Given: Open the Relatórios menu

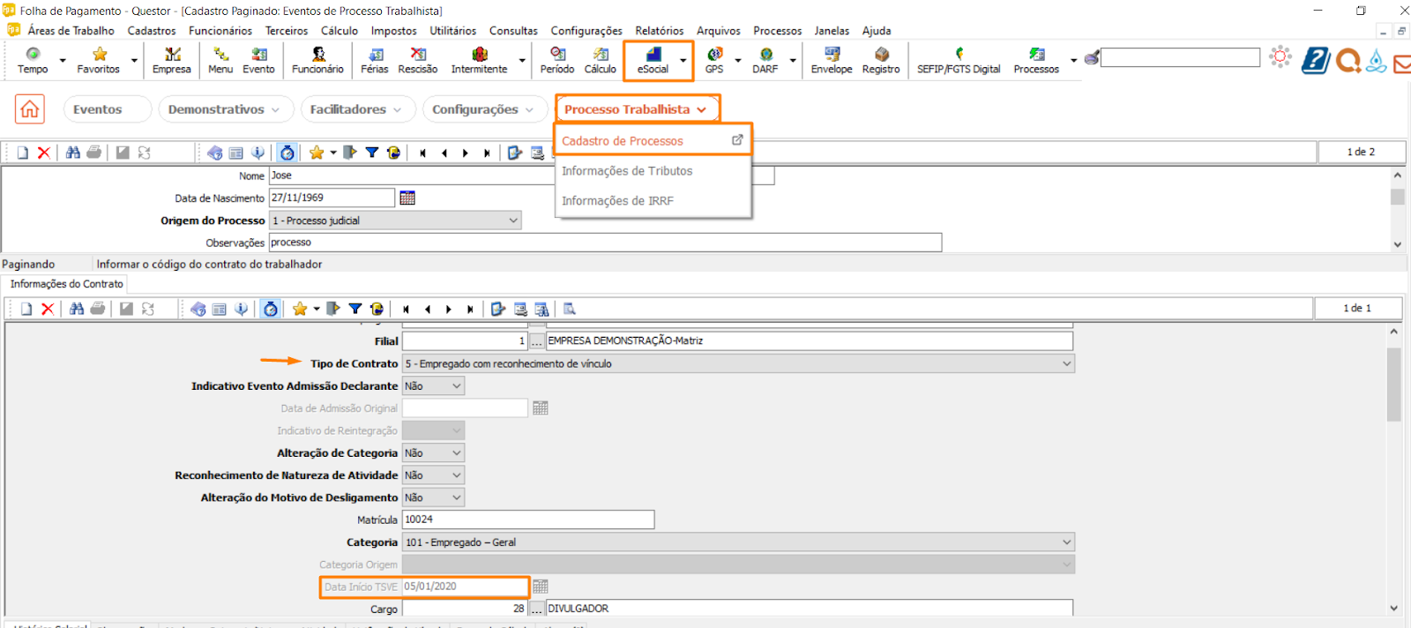Looking at the screenshot, I should [660, 31].
